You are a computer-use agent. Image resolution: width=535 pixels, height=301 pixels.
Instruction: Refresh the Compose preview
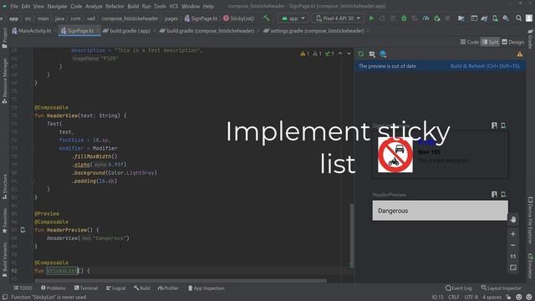point(361,54)
